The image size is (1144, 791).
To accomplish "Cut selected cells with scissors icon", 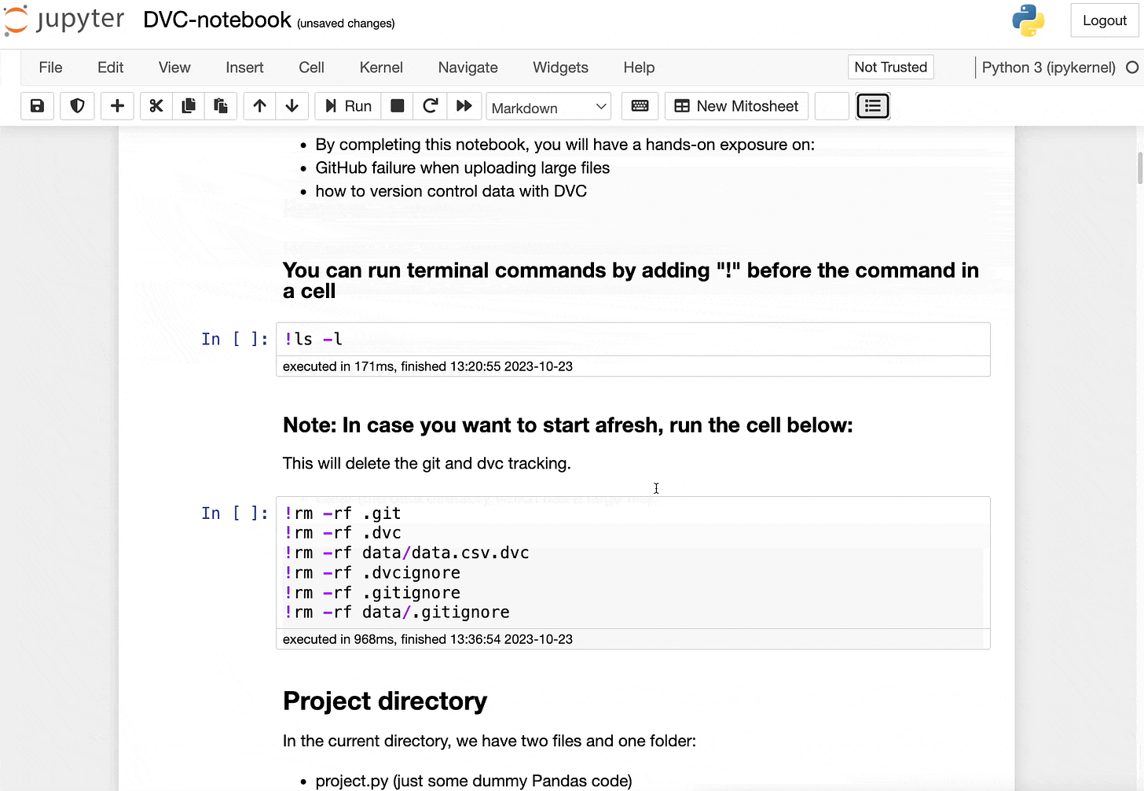I will 156,106.
